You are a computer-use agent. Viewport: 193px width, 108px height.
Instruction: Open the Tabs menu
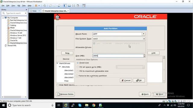click(24, 6)
